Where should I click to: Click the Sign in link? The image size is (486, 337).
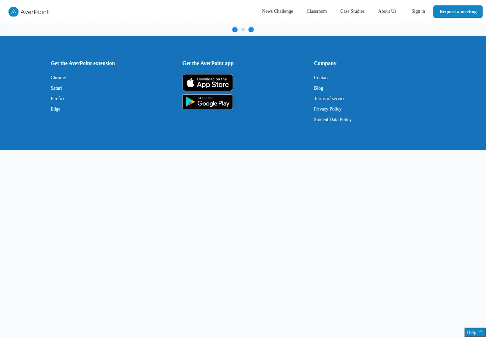418,11
